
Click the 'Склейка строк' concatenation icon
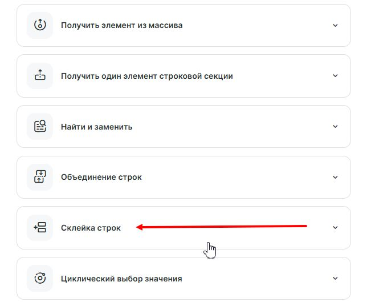pyautogui.click(x=40, y=228)
